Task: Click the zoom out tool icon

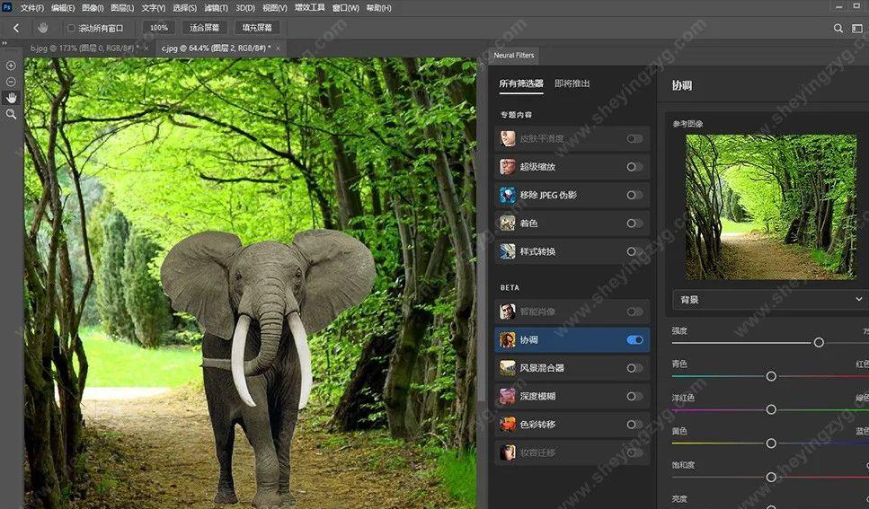Action: pos(11,82)
